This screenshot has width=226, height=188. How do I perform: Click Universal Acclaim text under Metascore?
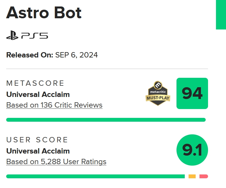tap(38, 95)
